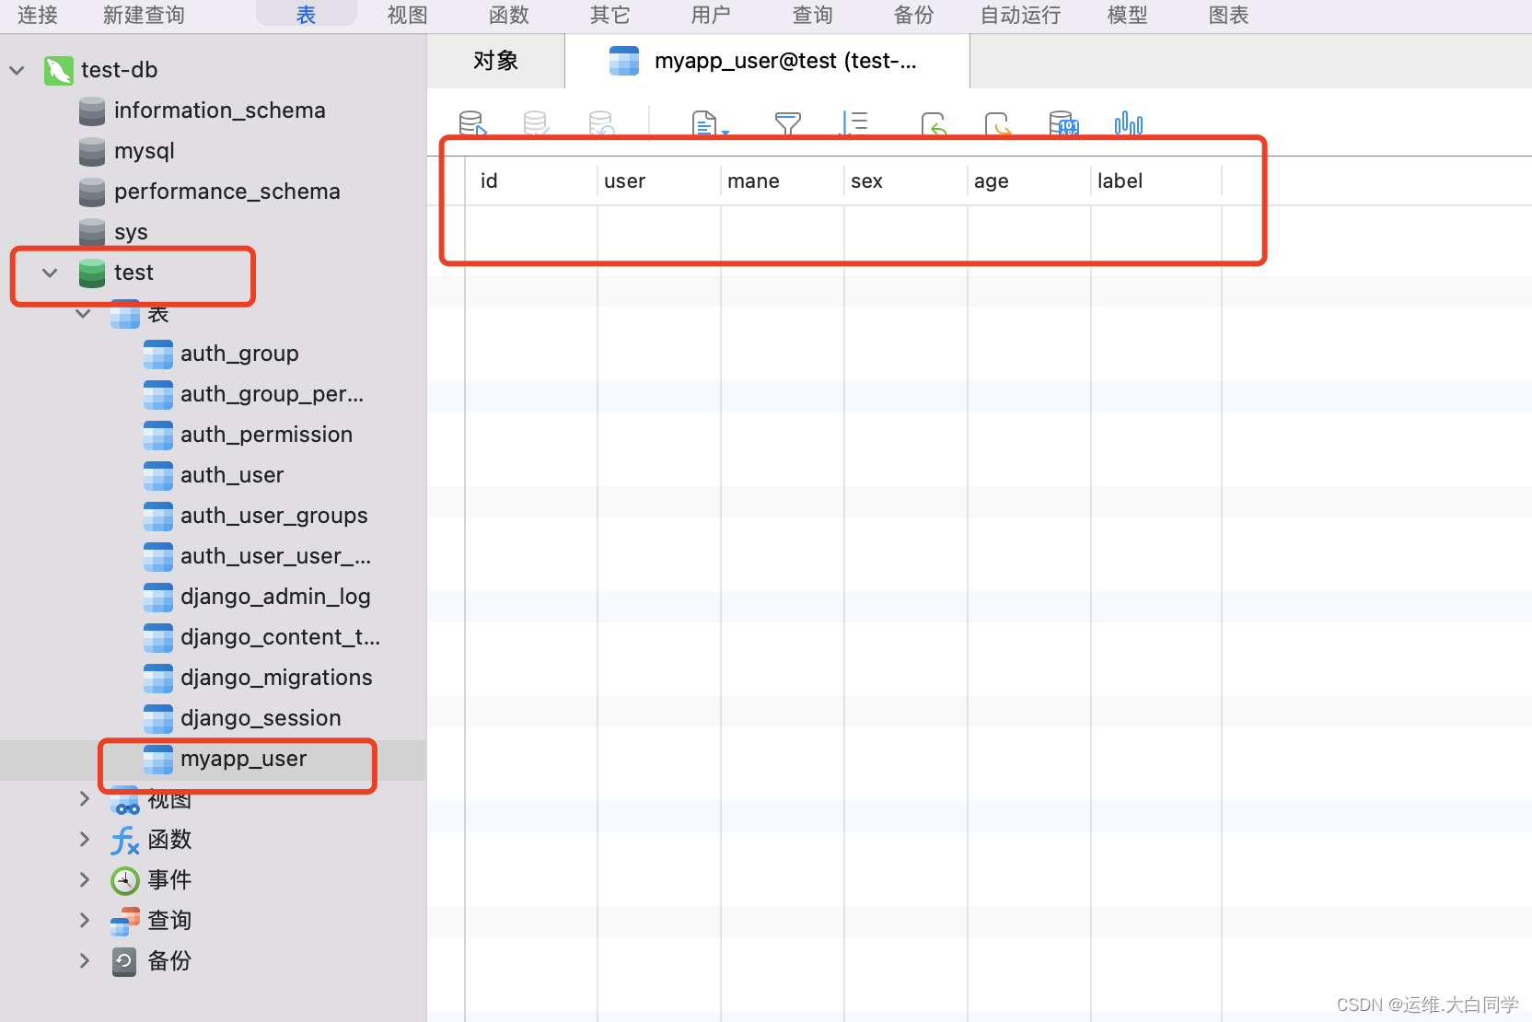Switch to the myapp_user@test tab

point(768,62)
